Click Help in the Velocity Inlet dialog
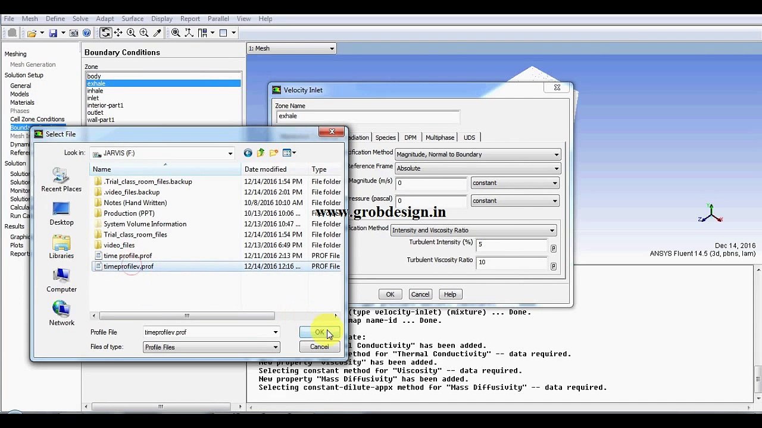This screenshot has width=762, height=428. [449, 294]
